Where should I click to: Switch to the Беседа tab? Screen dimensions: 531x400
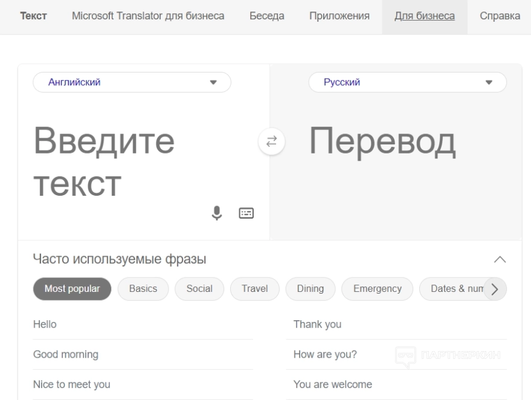[267, 16]
